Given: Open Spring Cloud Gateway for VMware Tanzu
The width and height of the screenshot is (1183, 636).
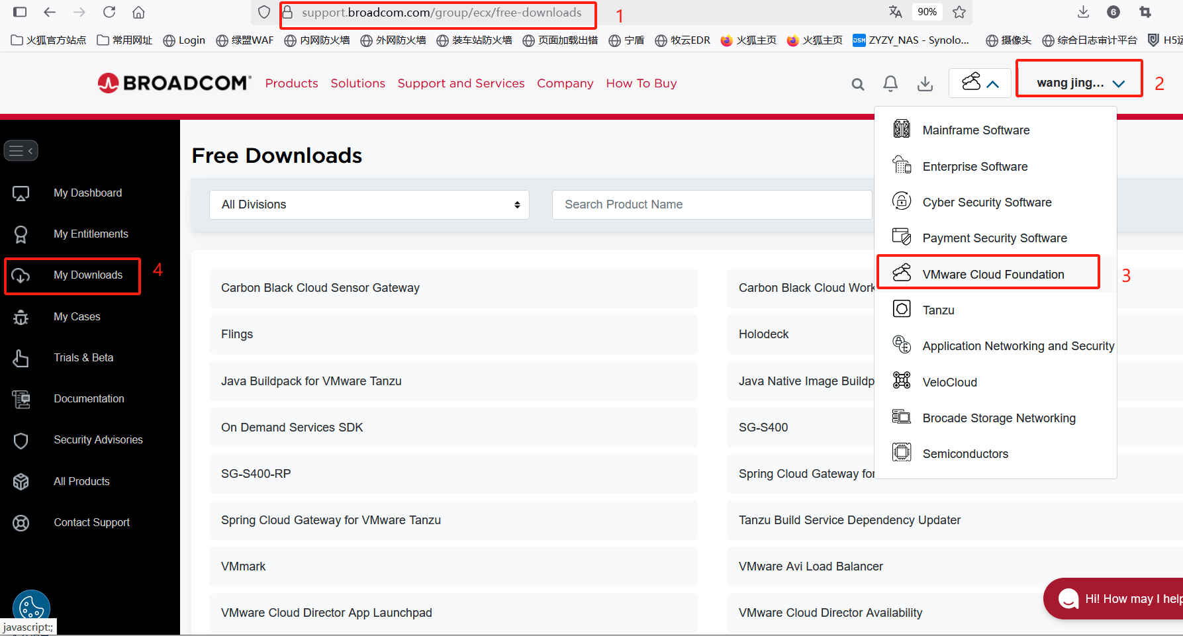Looking at the screenshot, I should point(453,520).
